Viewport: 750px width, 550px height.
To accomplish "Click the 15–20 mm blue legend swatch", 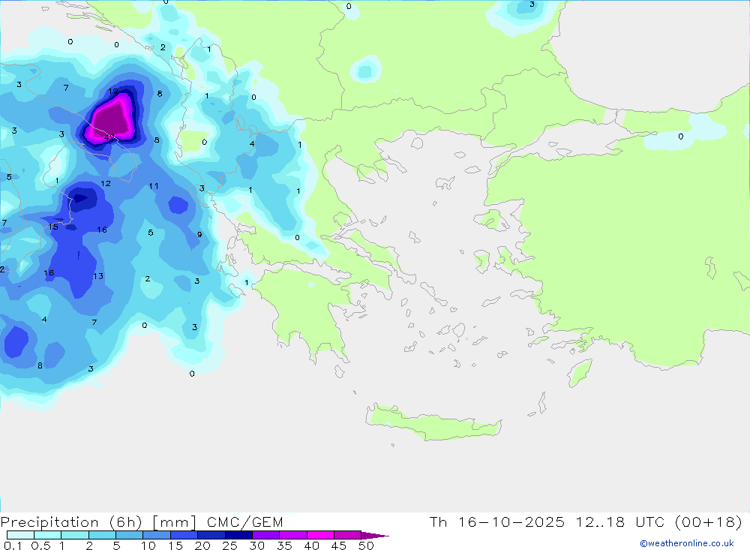I will [x=184, y=535].
